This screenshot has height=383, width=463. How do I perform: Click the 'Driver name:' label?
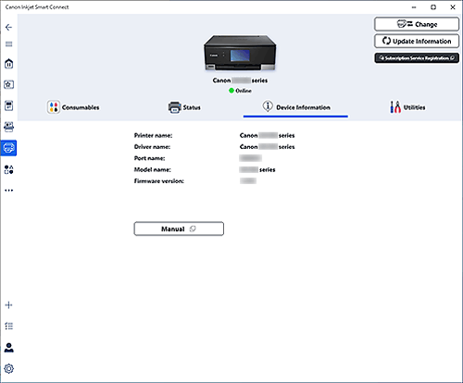point(152,147)
